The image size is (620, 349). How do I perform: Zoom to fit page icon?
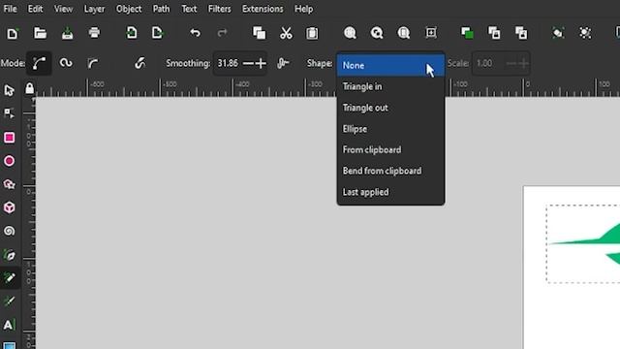(x=404, y=33)
